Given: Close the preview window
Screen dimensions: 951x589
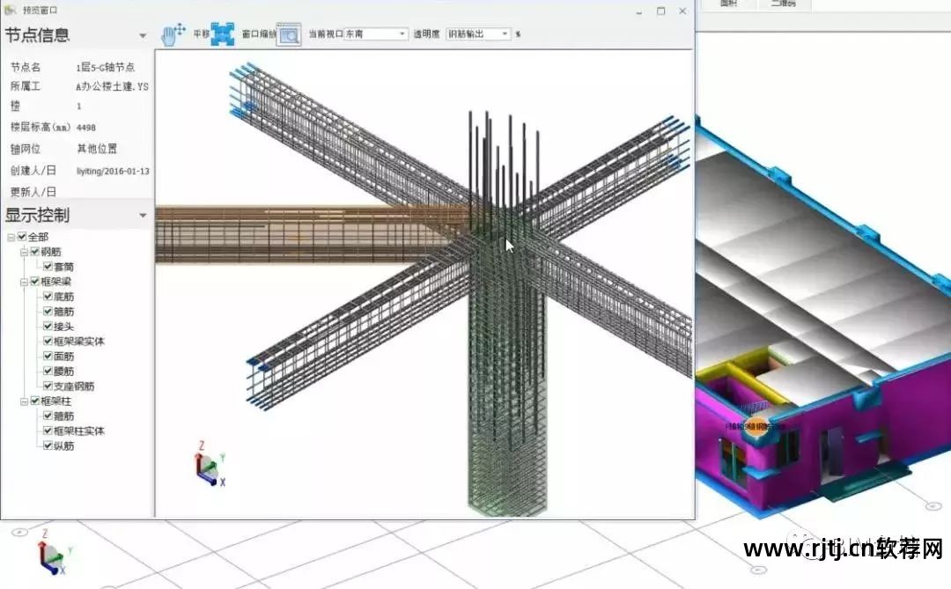Looking at the screenshot, I should tap(682, 11).
